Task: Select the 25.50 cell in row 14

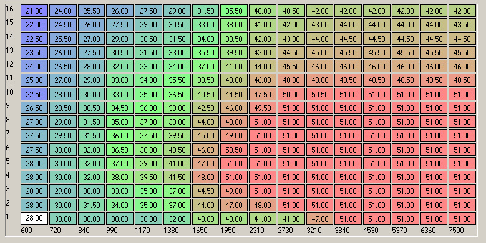Action: [x=63, y=39]
